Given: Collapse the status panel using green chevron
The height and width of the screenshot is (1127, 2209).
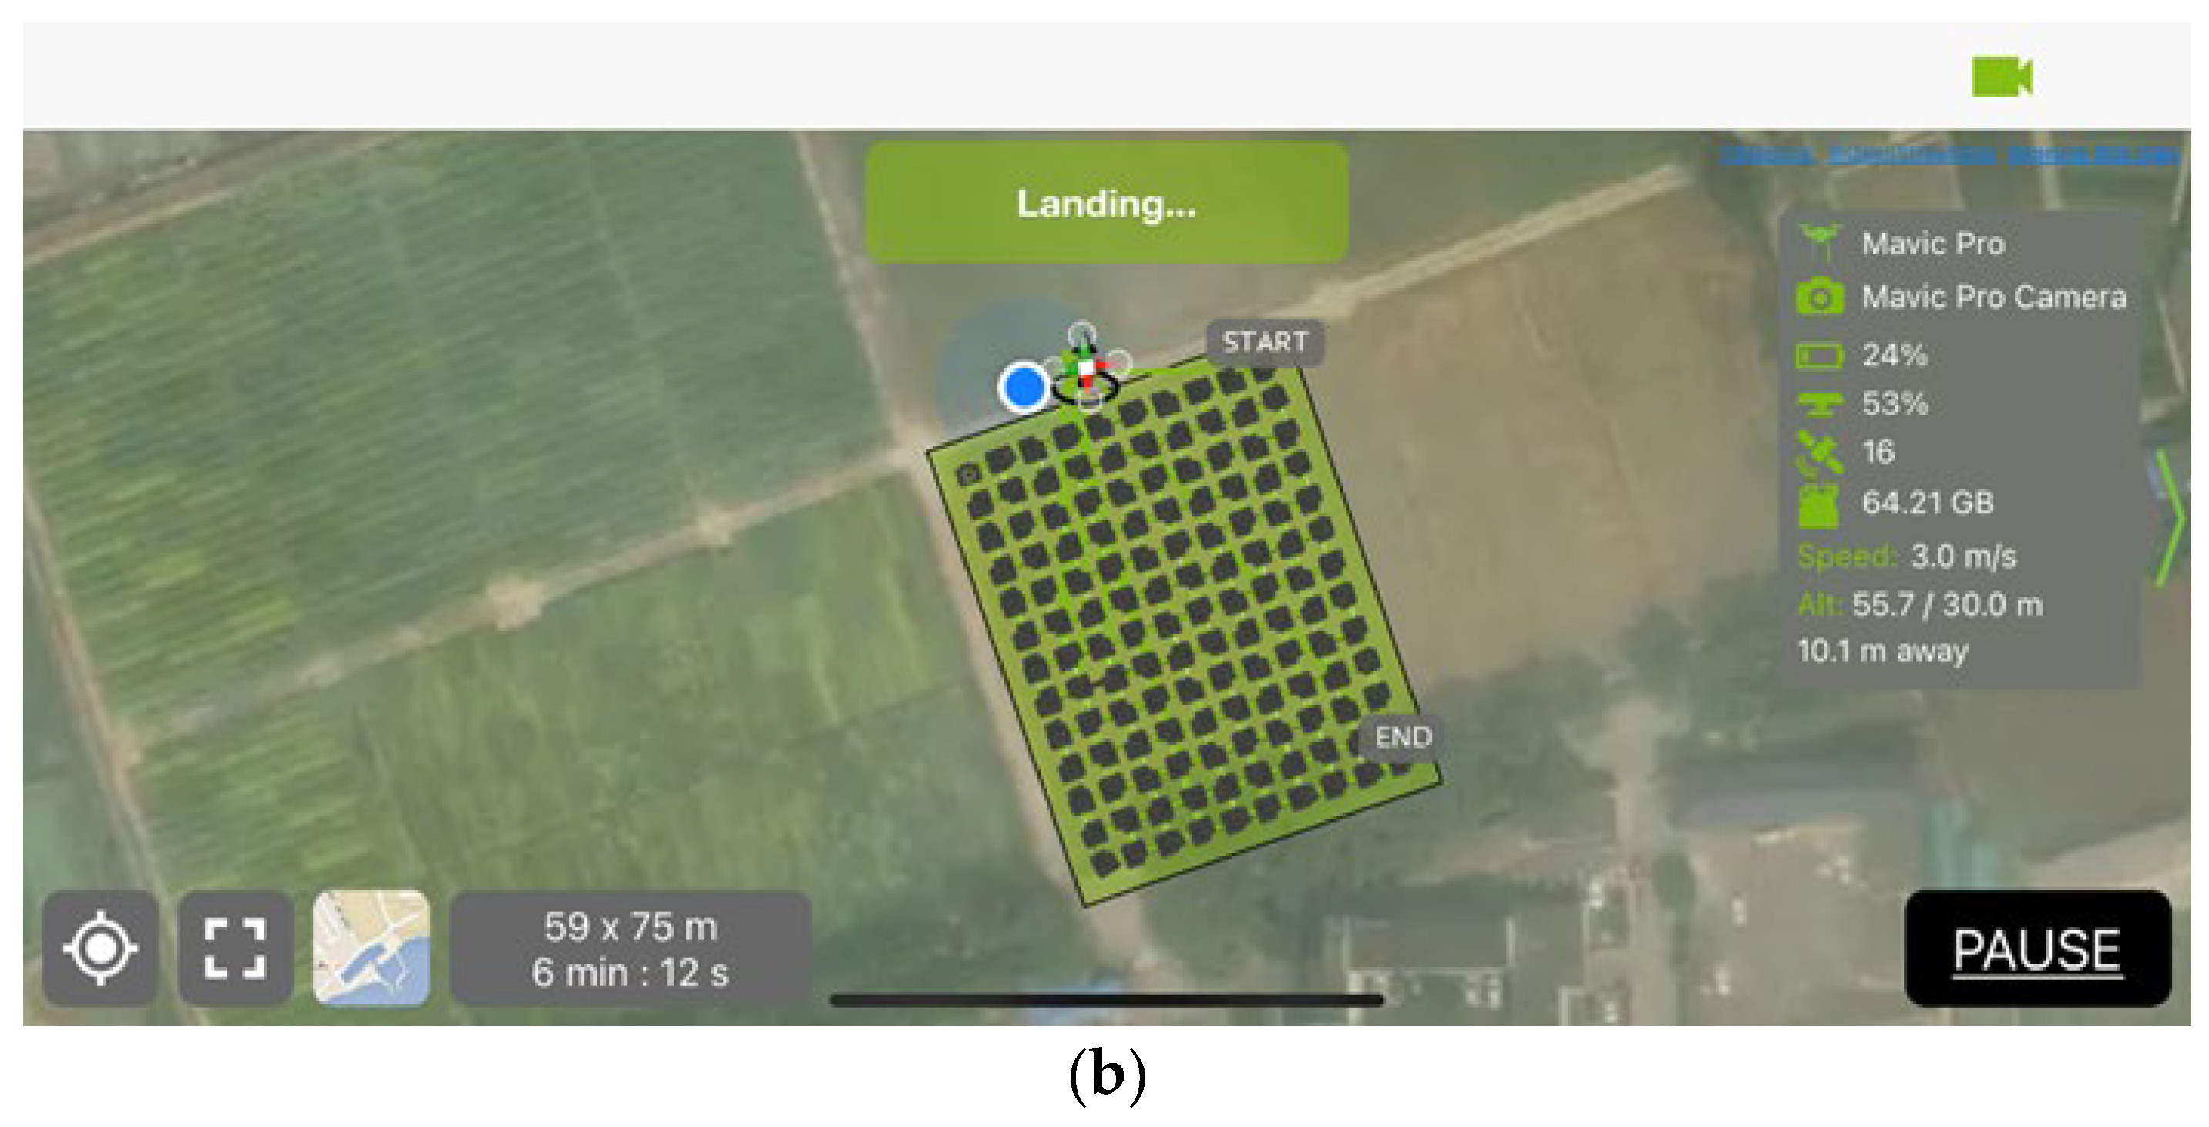Looking at the screenshot, I should pyautogui.click(x=2170, y=519).
